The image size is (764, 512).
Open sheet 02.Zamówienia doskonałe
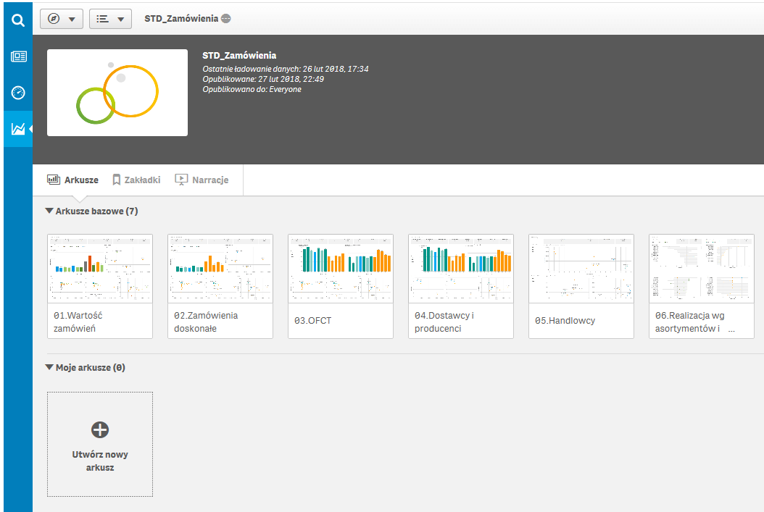[x=220, y=286]
